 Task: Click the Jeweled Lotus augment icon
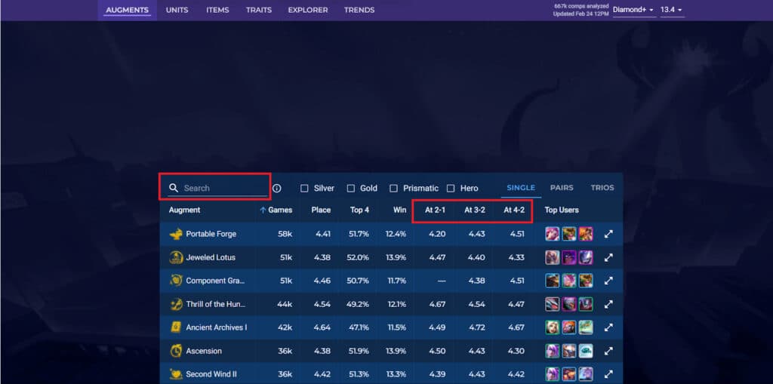(176, 257)
